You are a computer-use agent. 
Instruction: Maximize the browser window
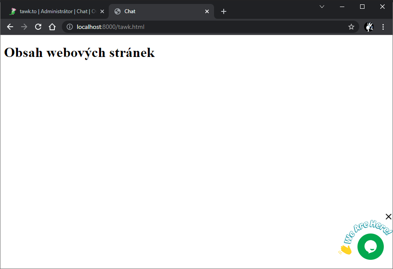coord(362,7)
